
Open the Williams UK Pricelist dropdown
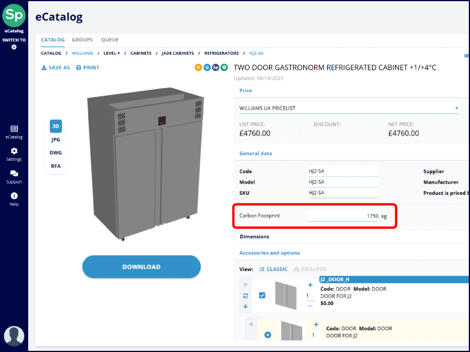(x=456, y=109)
